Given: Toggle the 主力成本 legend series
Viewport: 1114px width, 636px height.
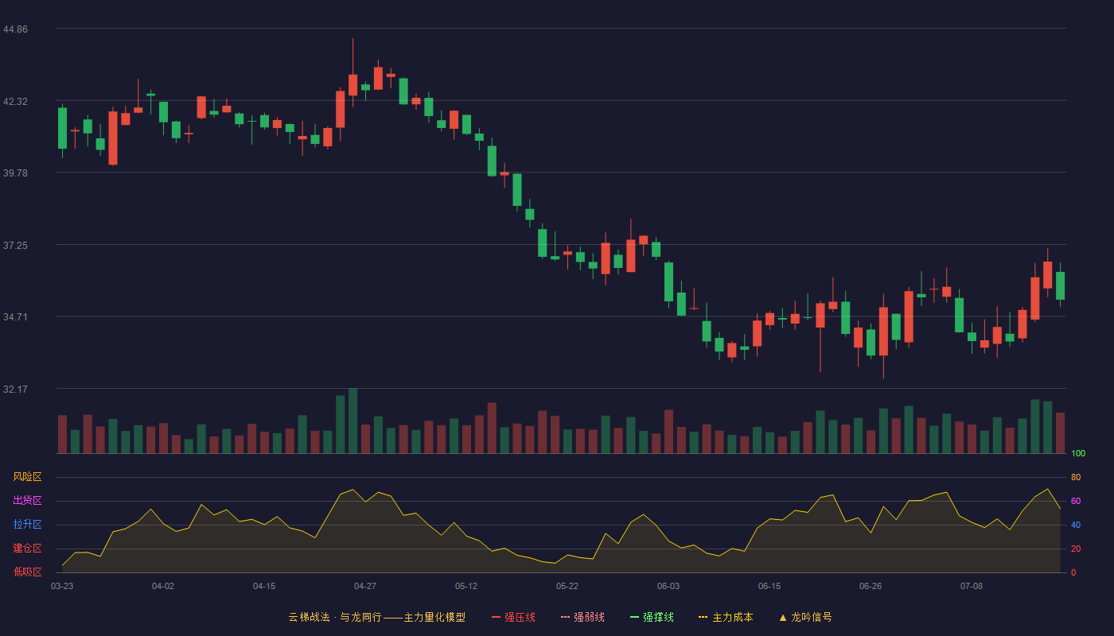Looking at the screenshot, I should (x=725, y=617).
